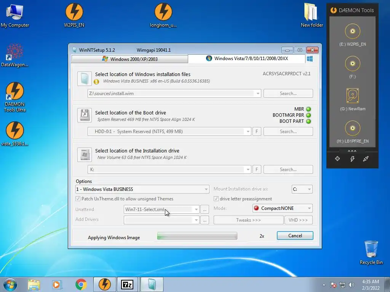Image resolution: width=390 pixels, height=292 pixels.
Task: Open the Windows Vista BUSINESS edition dropdown
Action: pos(142,189)
